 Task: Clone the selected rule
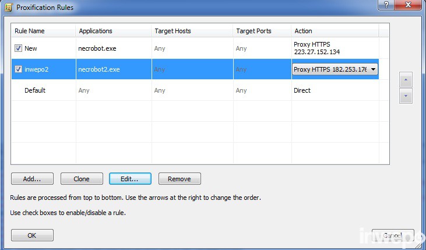(82, 179)
